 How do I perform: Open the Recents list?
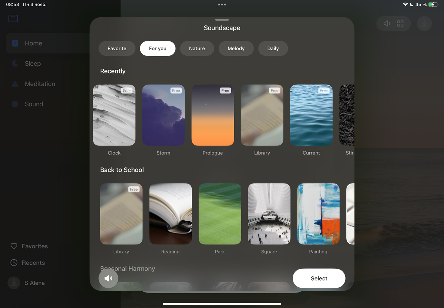point(33,263)
